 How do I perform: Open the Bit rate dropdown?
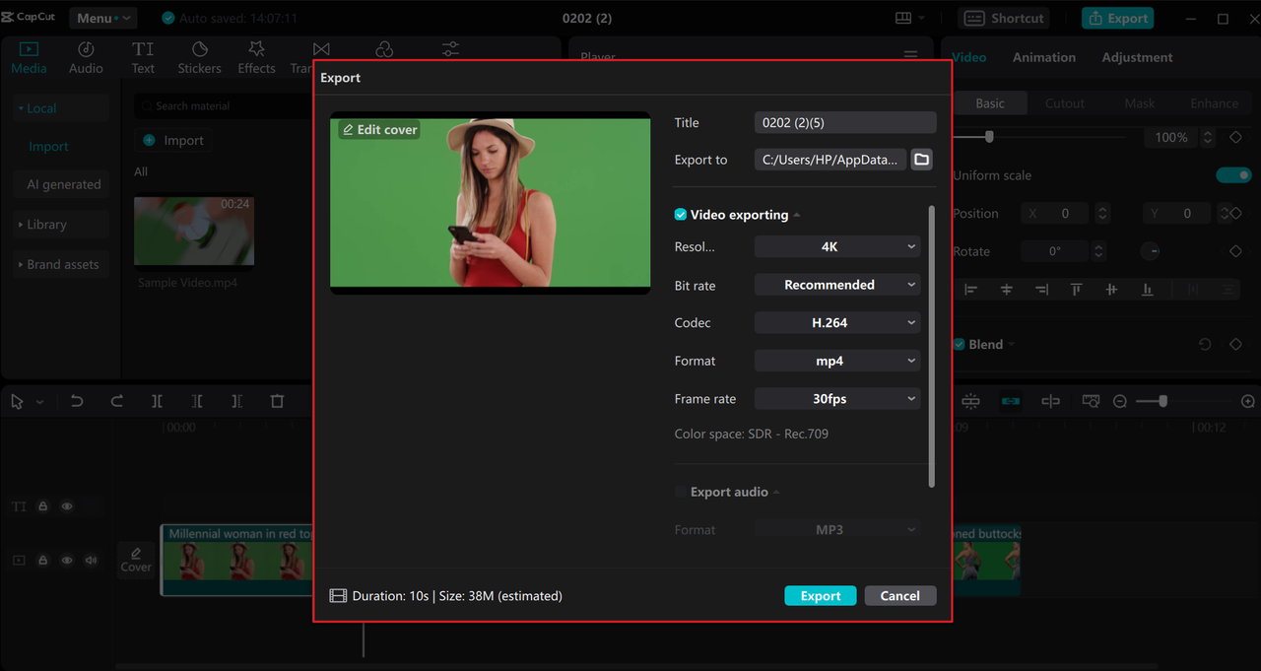tap(837, 285)
